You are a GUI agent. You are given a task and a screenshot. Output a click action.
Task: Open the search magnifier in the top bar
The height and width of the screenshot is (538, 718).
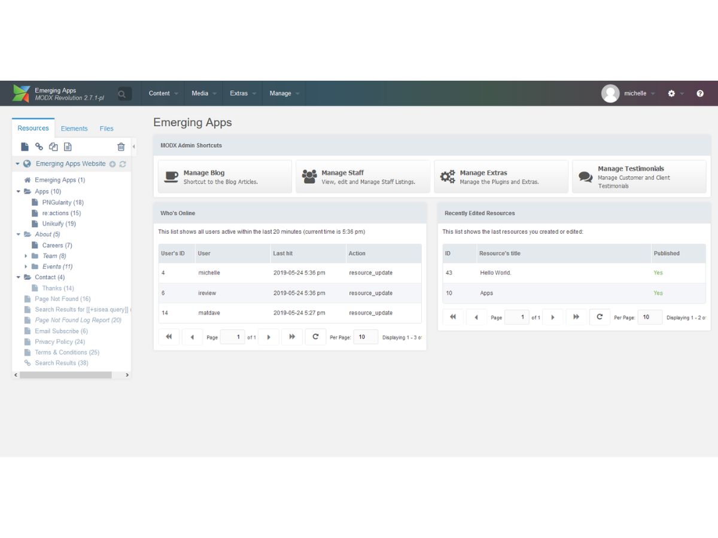124,93
